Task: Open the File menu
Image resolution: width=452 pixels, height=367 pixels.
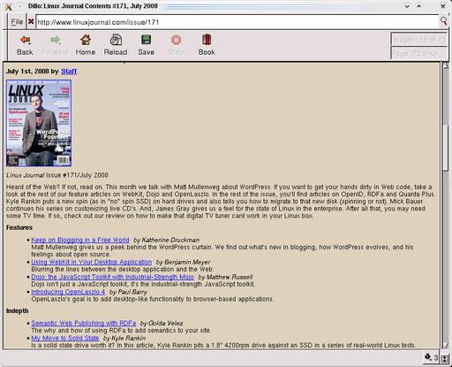Action: [x=17, y=22]
